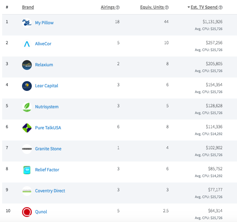Viewport: 237px width, 222px height.
Task: Click My Pillow's Avg. CPU: $25,726 text
Action: (208, 29)
